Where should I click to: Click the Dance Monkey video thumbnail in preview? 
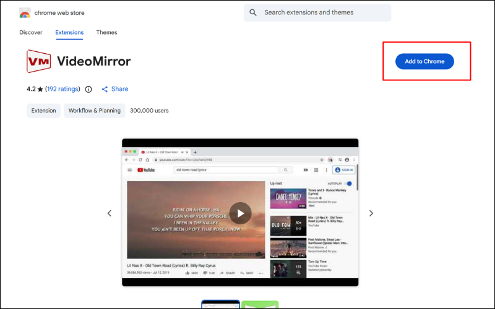point(288,198)
